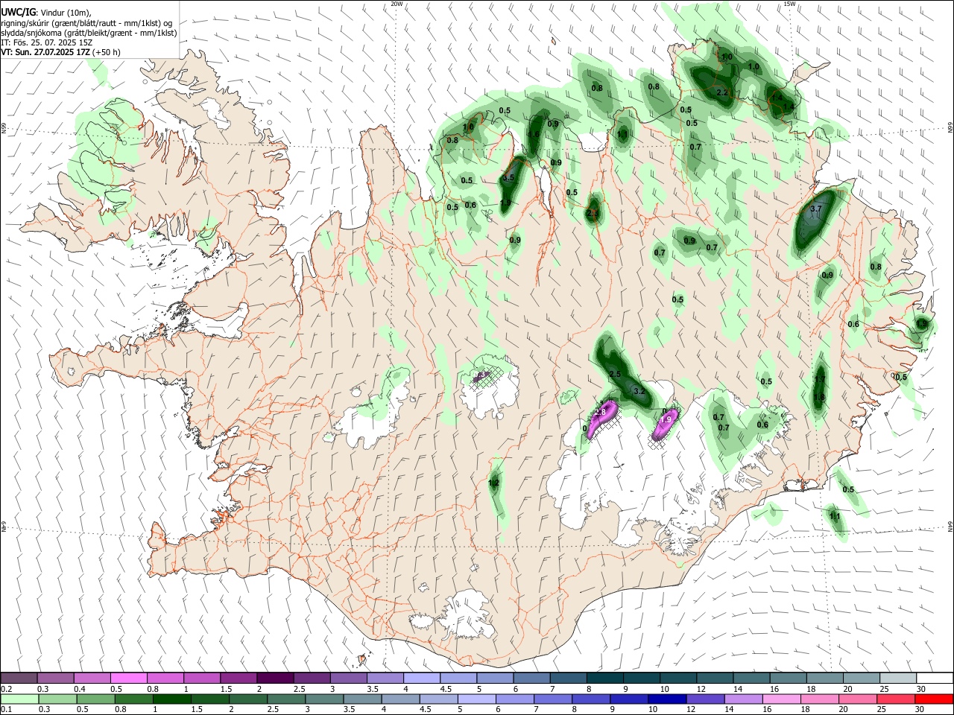Click the purple 2.8 snowfall value
Image resolution: width=954 pixels, height=715 pixels.
point(599,412)
